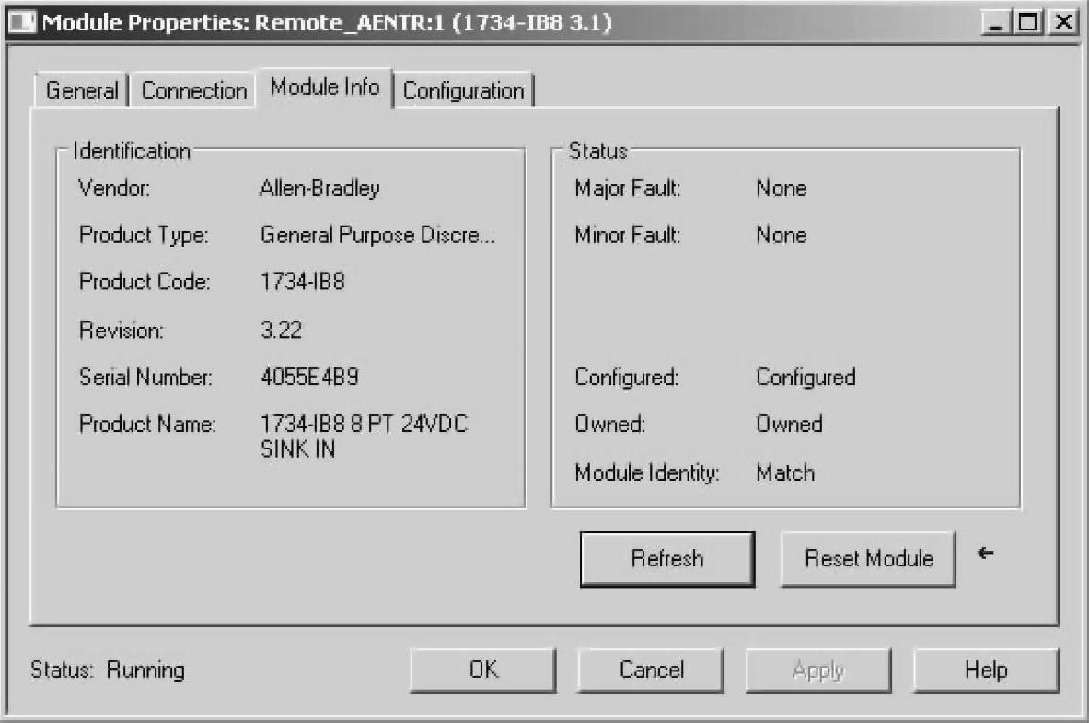This screenshot has width=1089, height=723.
Task: Click the Major Fault: label
Action: 628,189
